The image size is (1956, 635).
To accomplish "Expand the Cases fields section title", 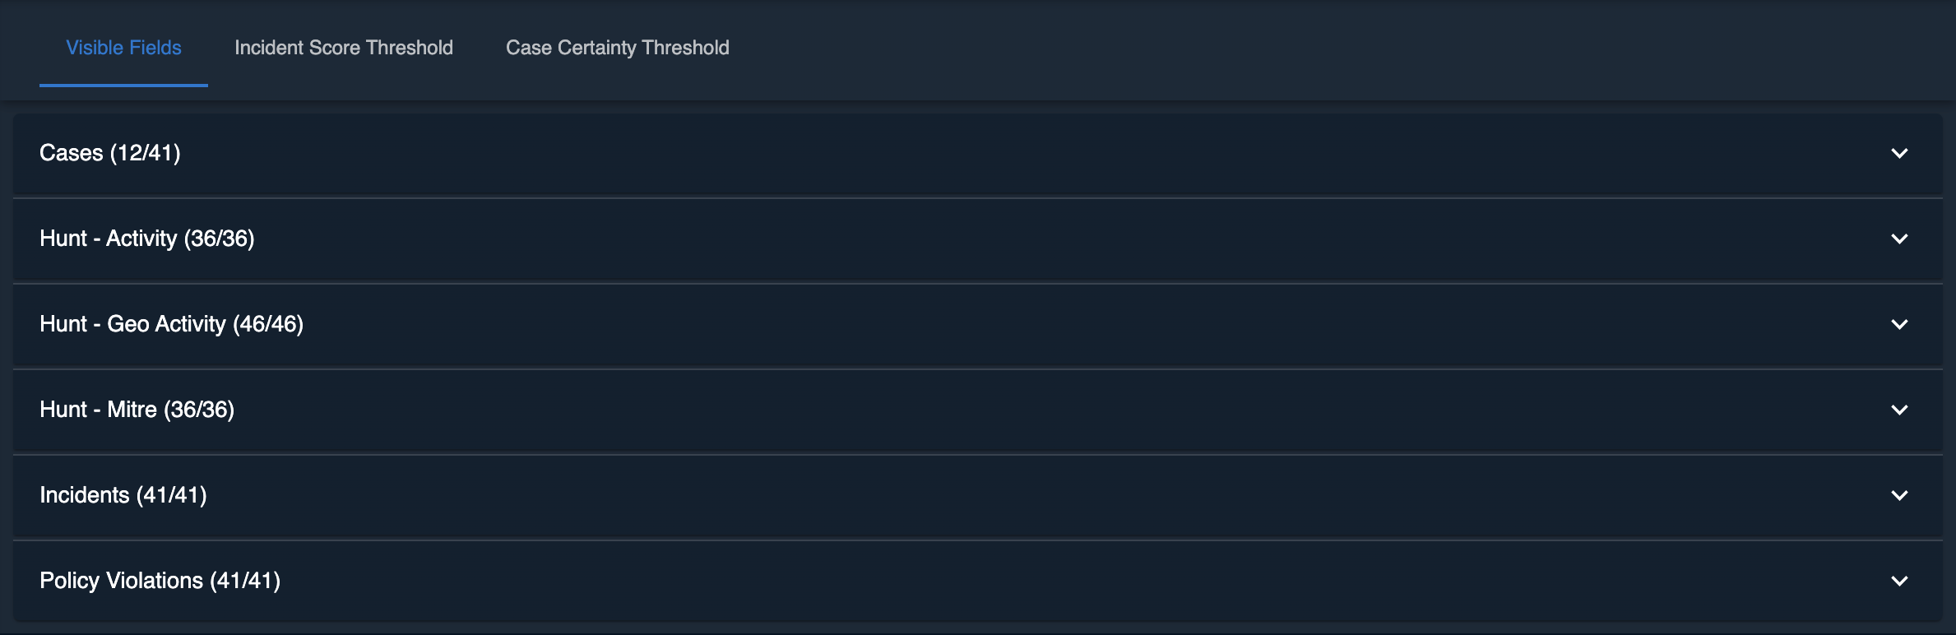I will [72, 153].
